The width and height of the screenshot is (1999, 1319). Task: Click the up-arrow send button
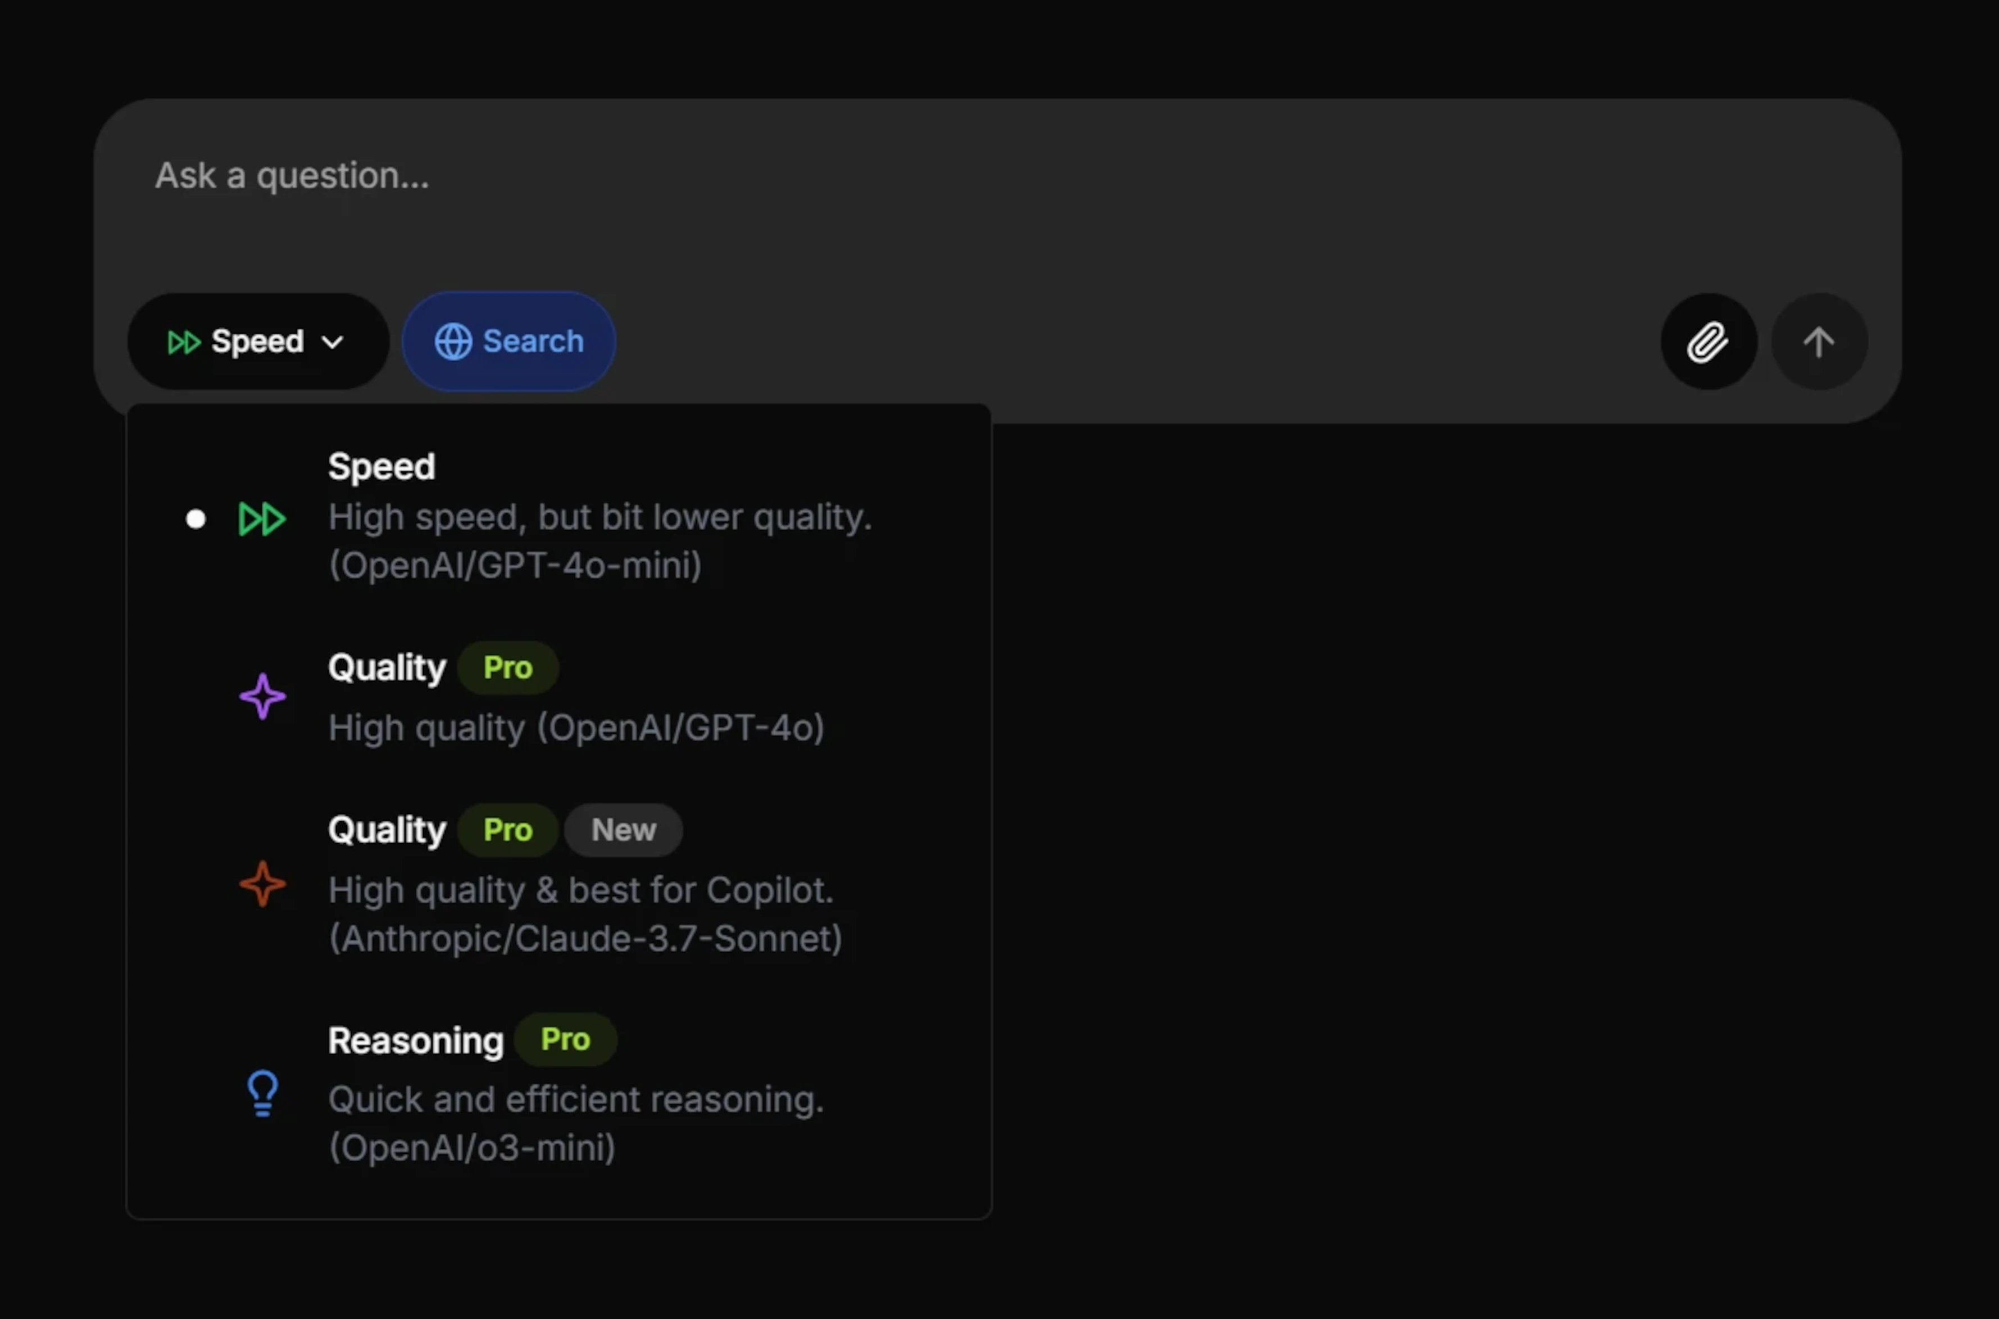point(1819,342)
